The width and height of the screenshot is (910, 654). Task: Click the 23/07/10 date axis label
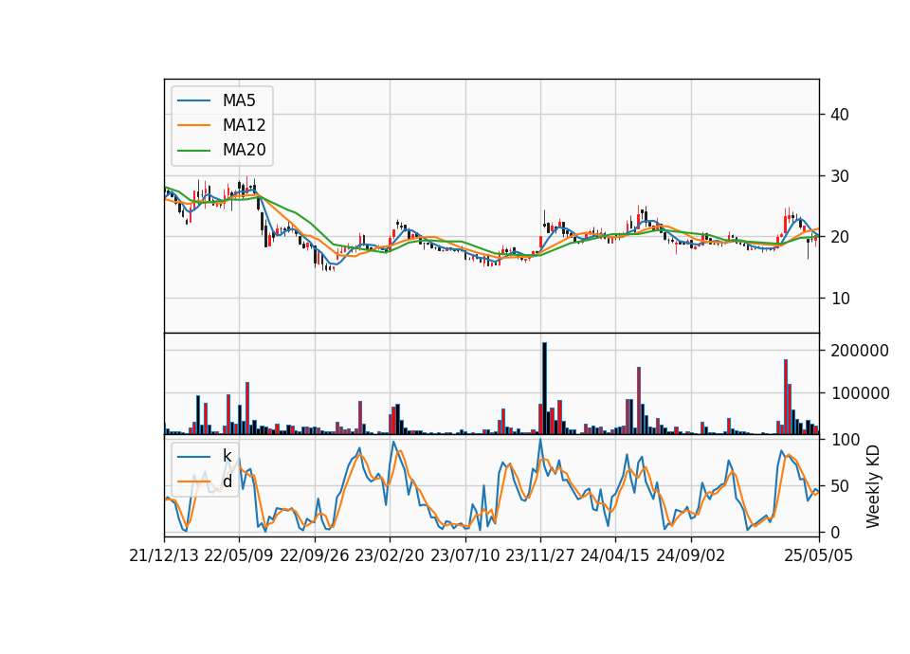[464, 555]
